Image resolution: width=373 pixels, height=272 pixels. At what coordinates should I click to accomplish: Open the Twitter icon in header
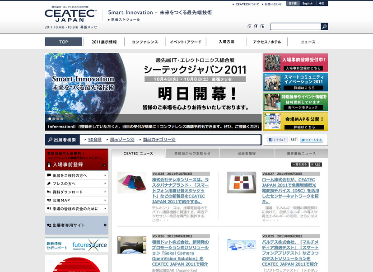(262, 26)
